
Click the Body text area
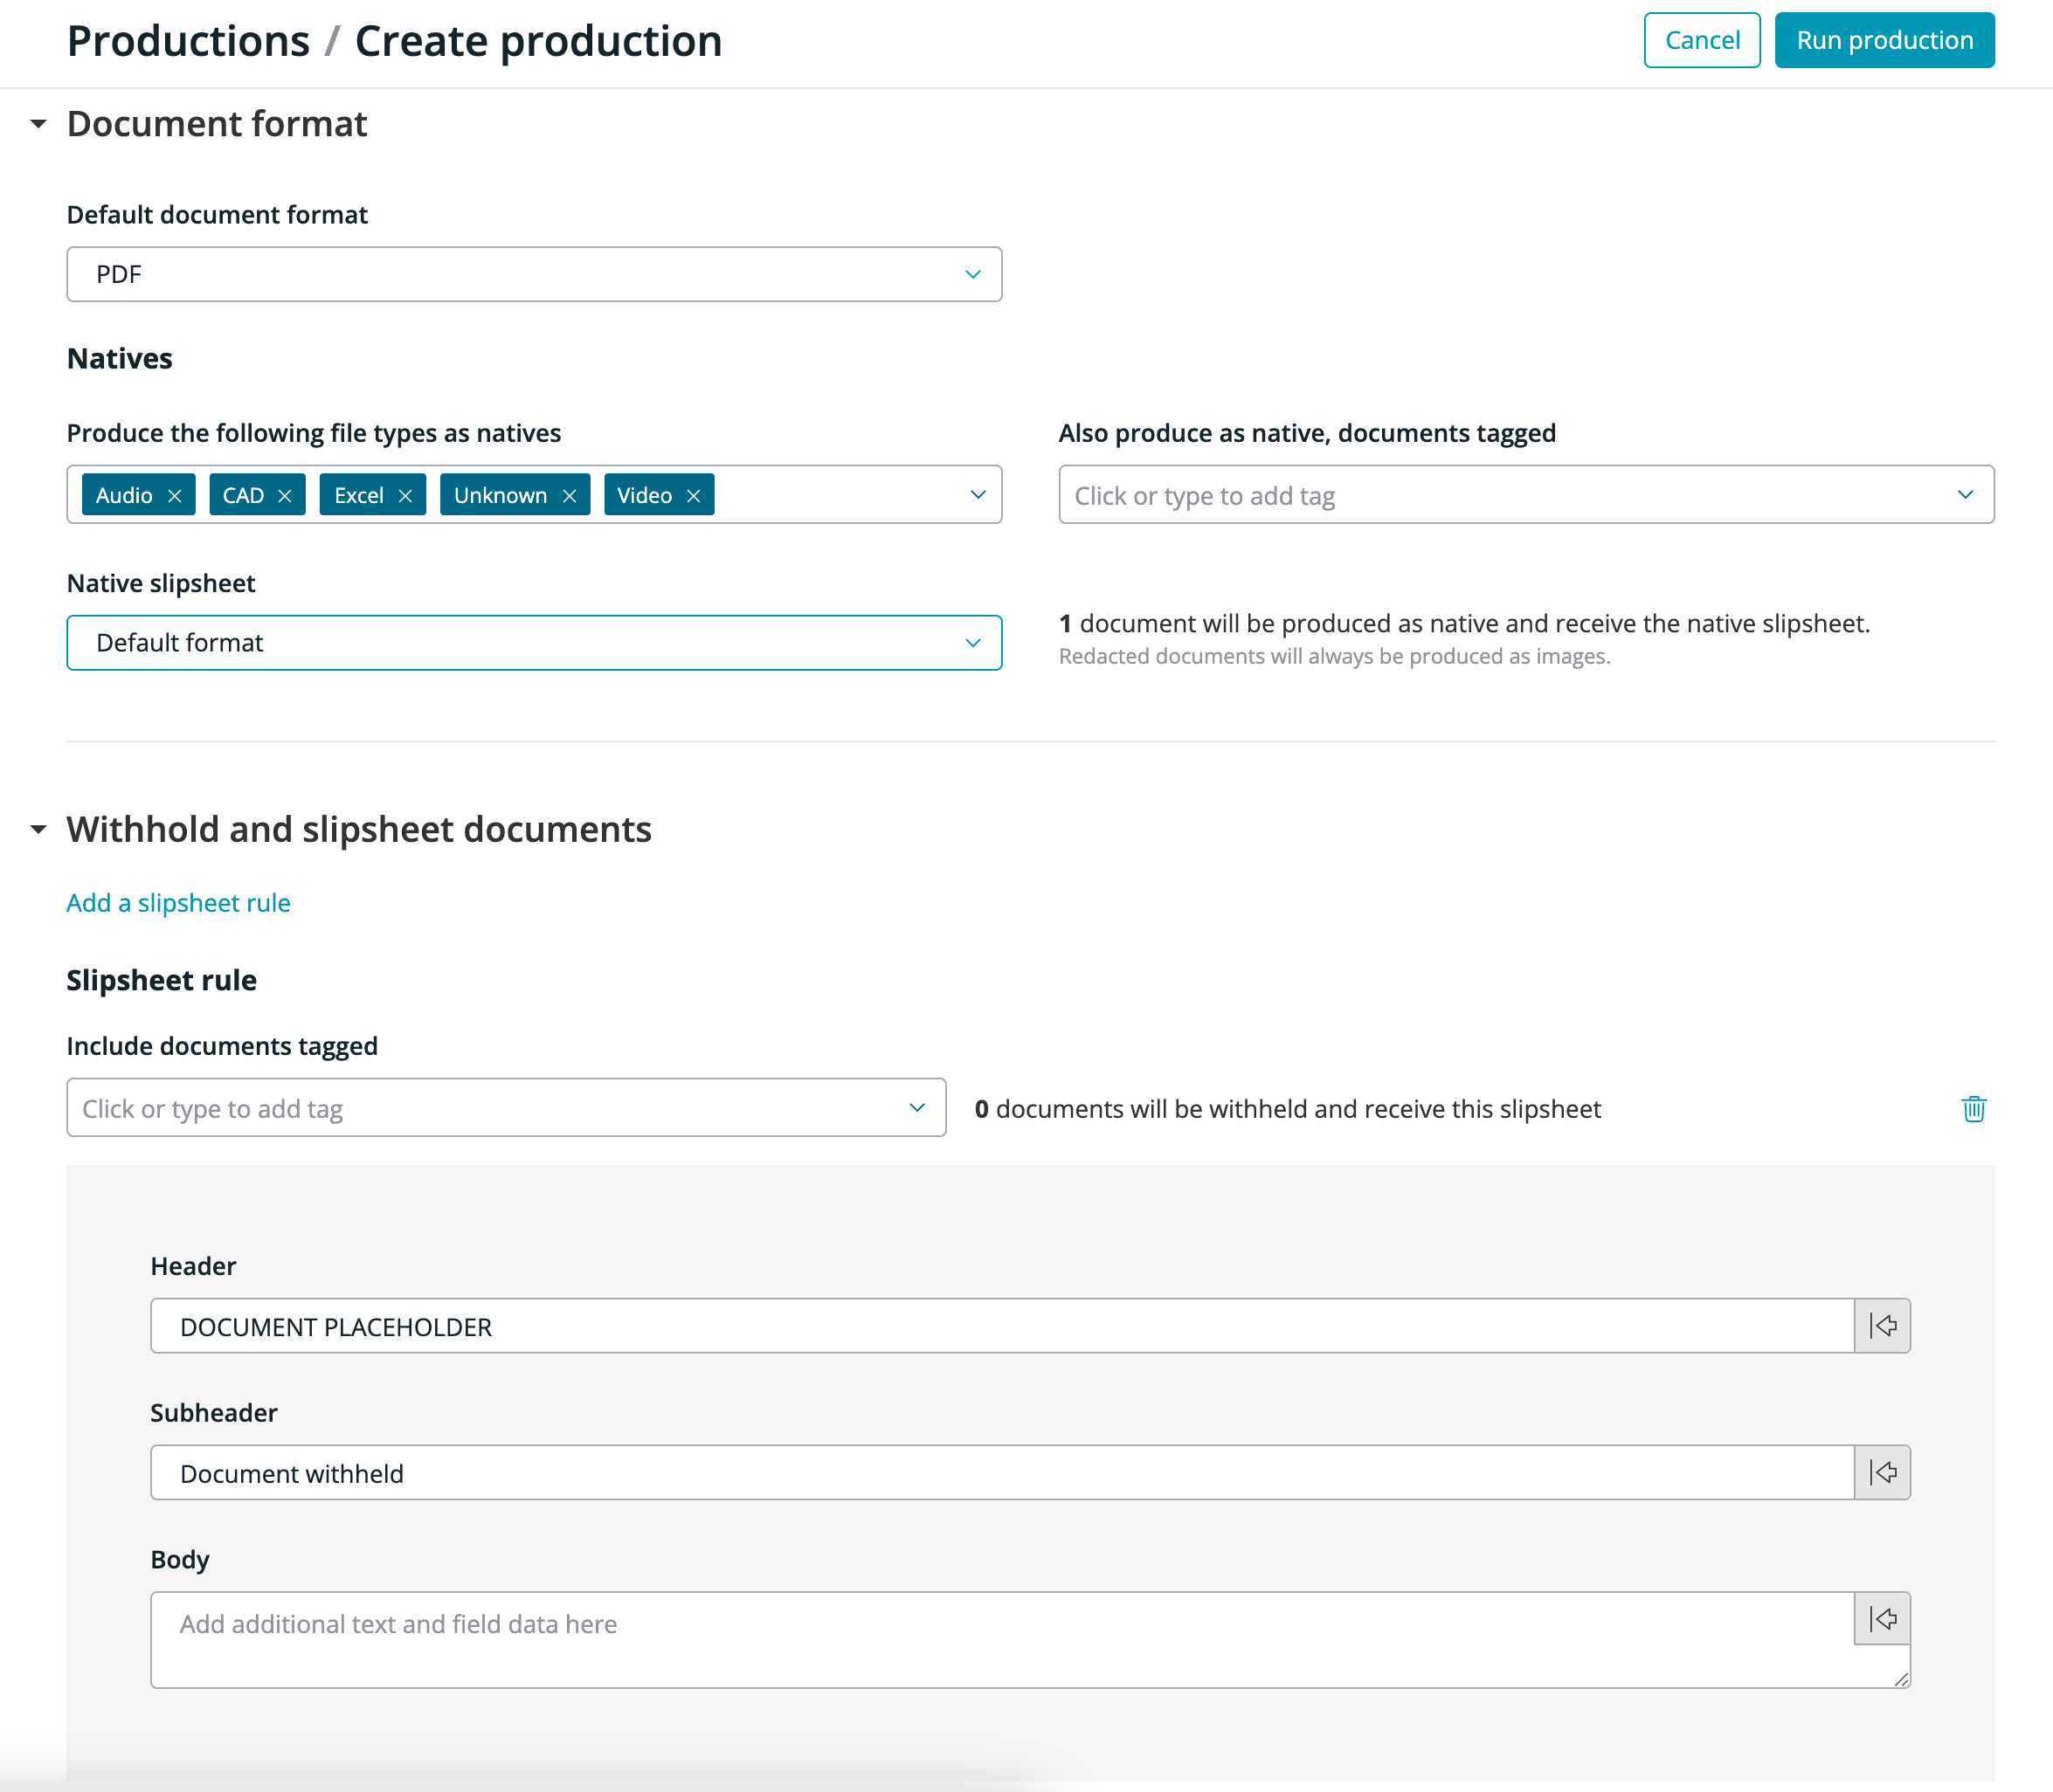1001,1640
